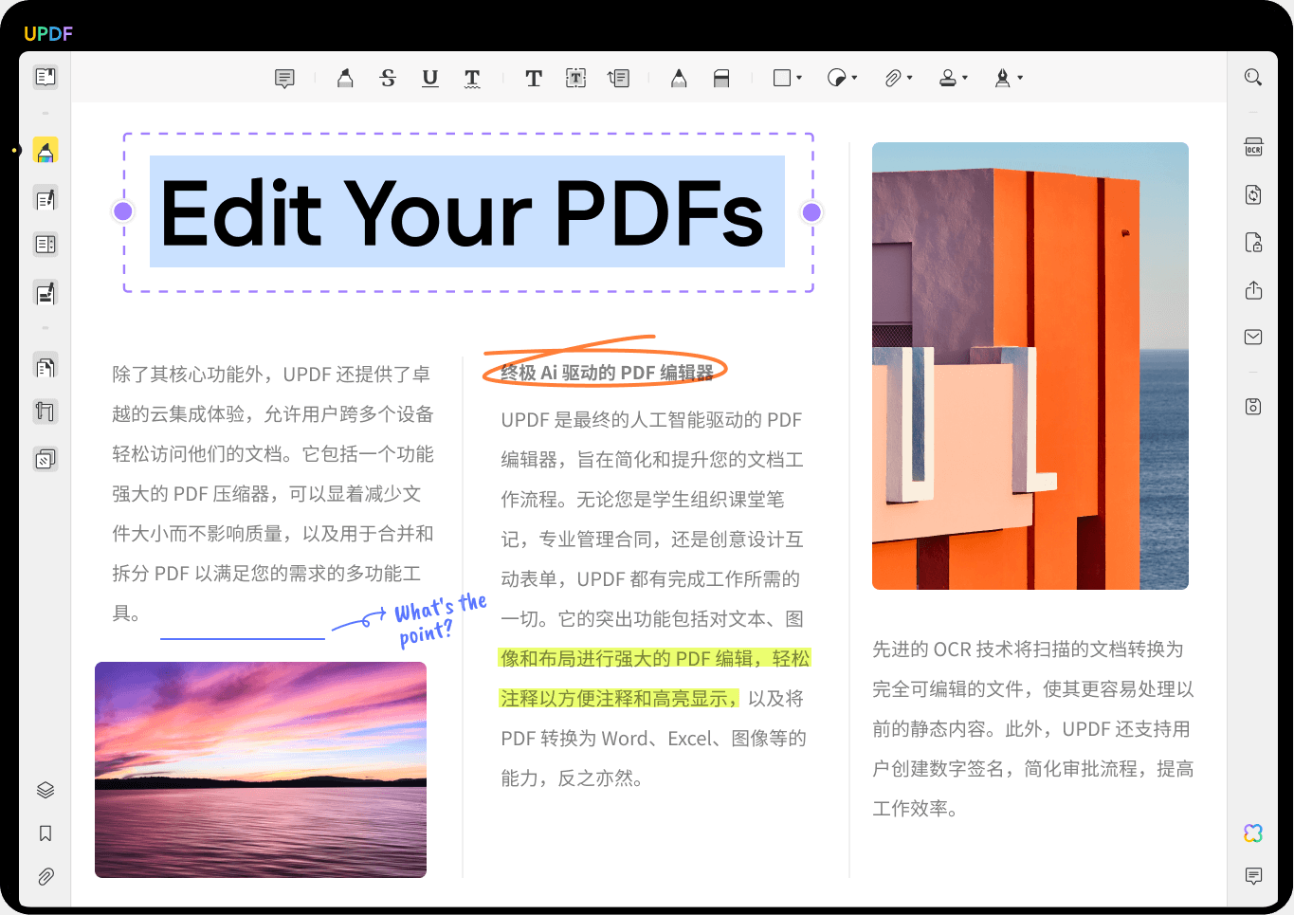Viewport: 1294px width, 915px height.
Task: Open the Bookmarks panel
Action: click(46, 833)
